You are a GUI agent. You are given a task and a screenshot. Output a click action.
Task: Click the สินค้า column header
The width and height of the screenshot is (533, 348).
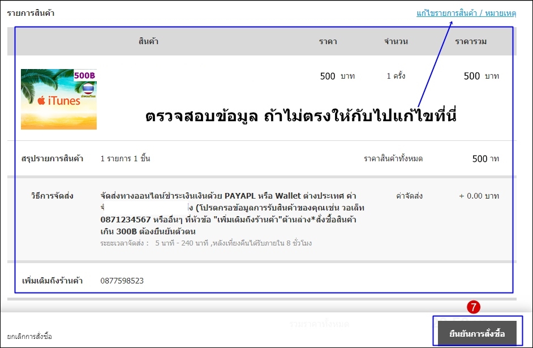(148, 41)
